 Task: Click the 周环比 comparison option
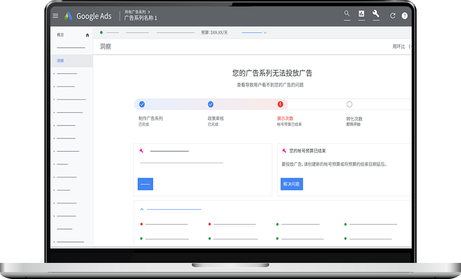point(398,47)
